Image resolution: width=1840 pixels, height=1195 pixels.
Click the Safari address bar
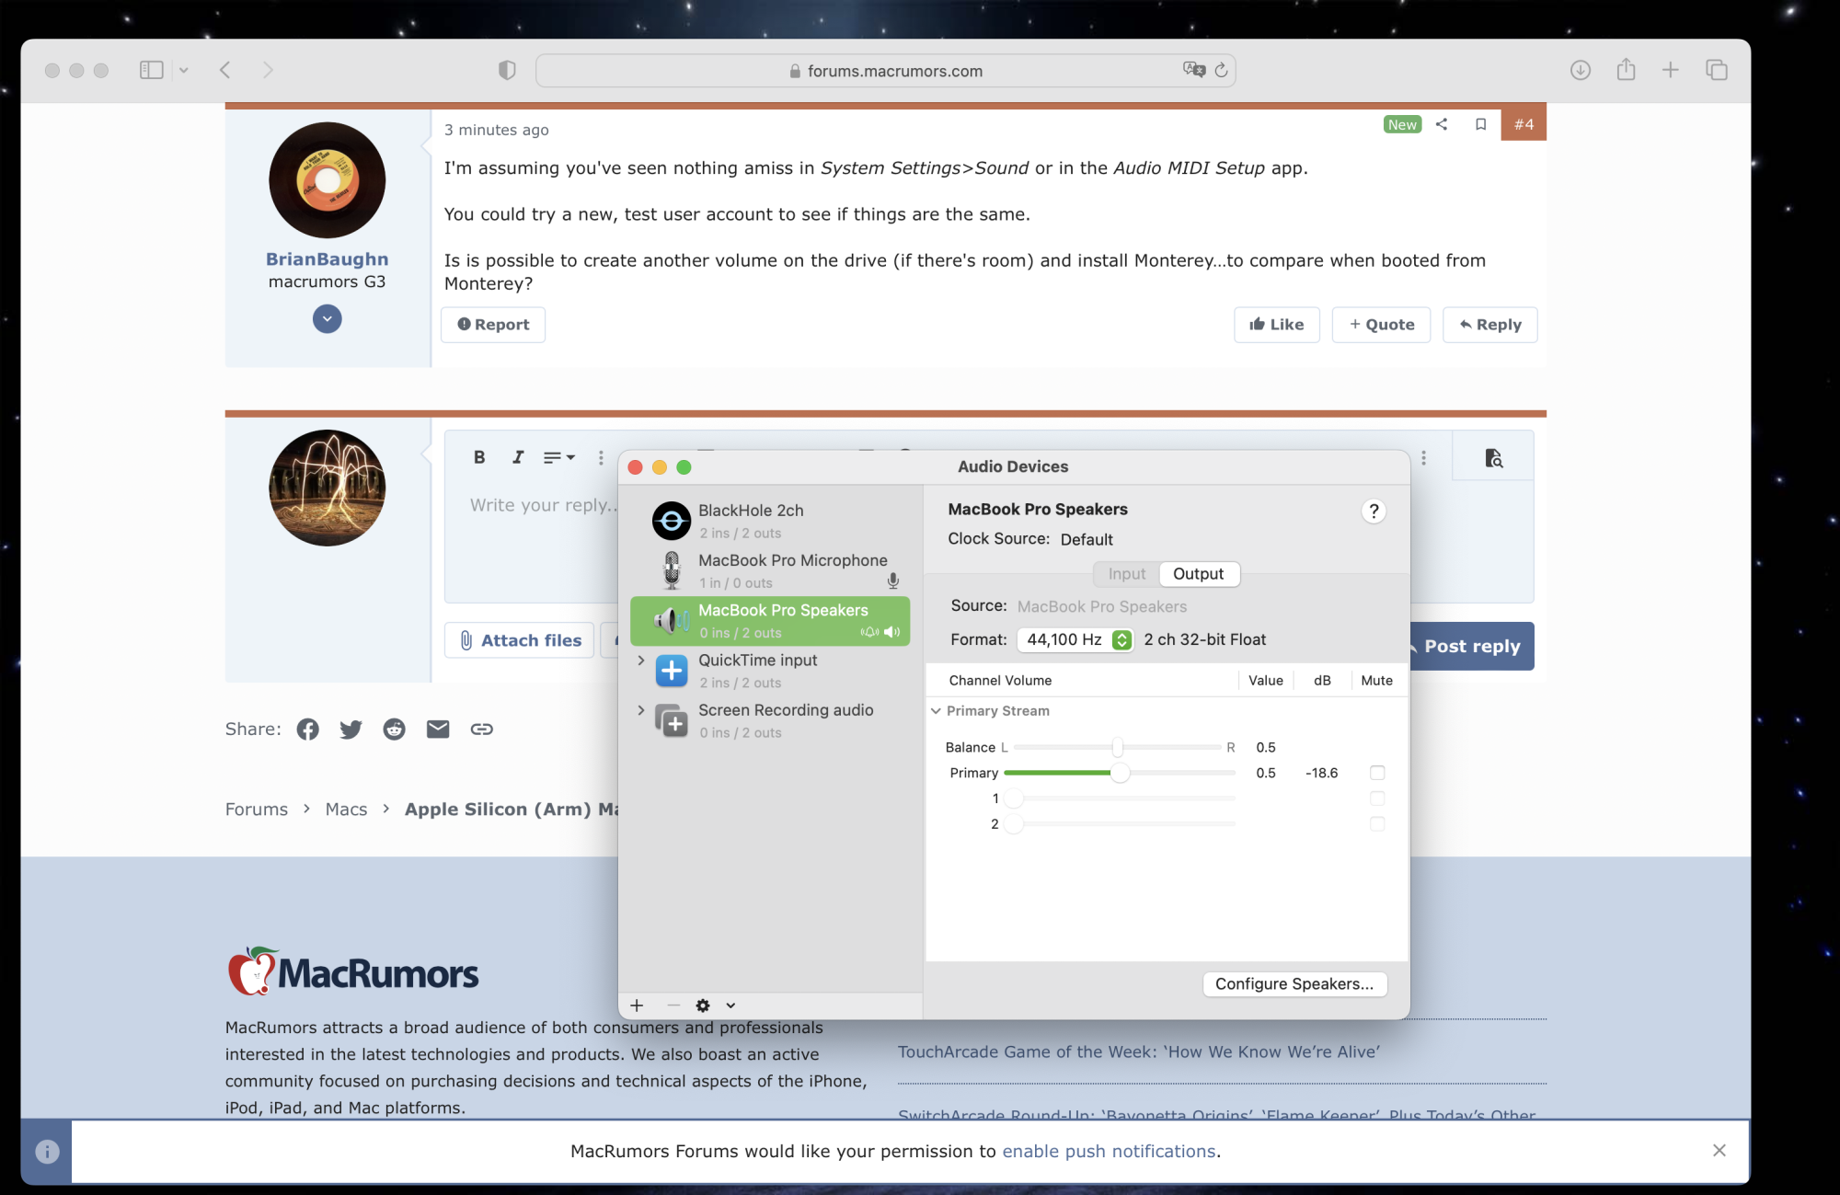(886, 71)
